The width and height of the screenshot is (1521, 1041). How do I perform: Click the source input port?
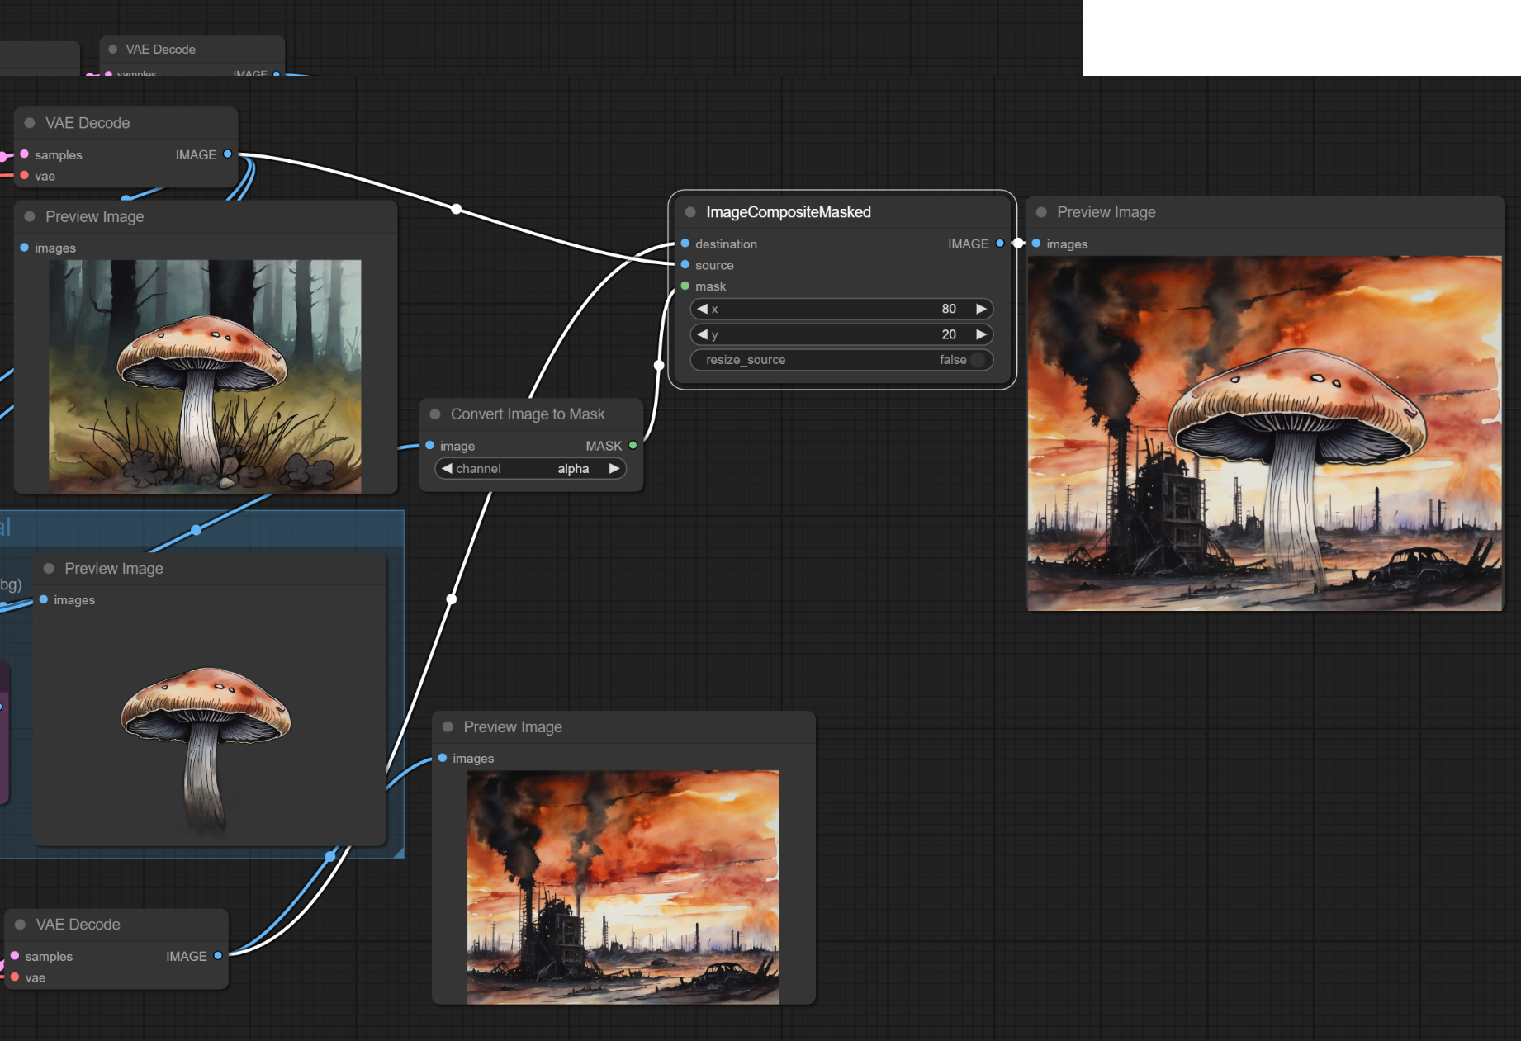[x=685, y=265]
